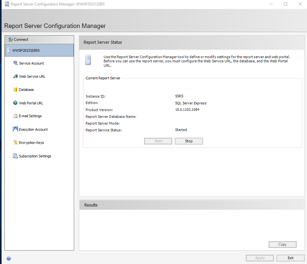Click the Results panel header
The image size is (307, 264).
pyautogui.click(x=91, y=205)
